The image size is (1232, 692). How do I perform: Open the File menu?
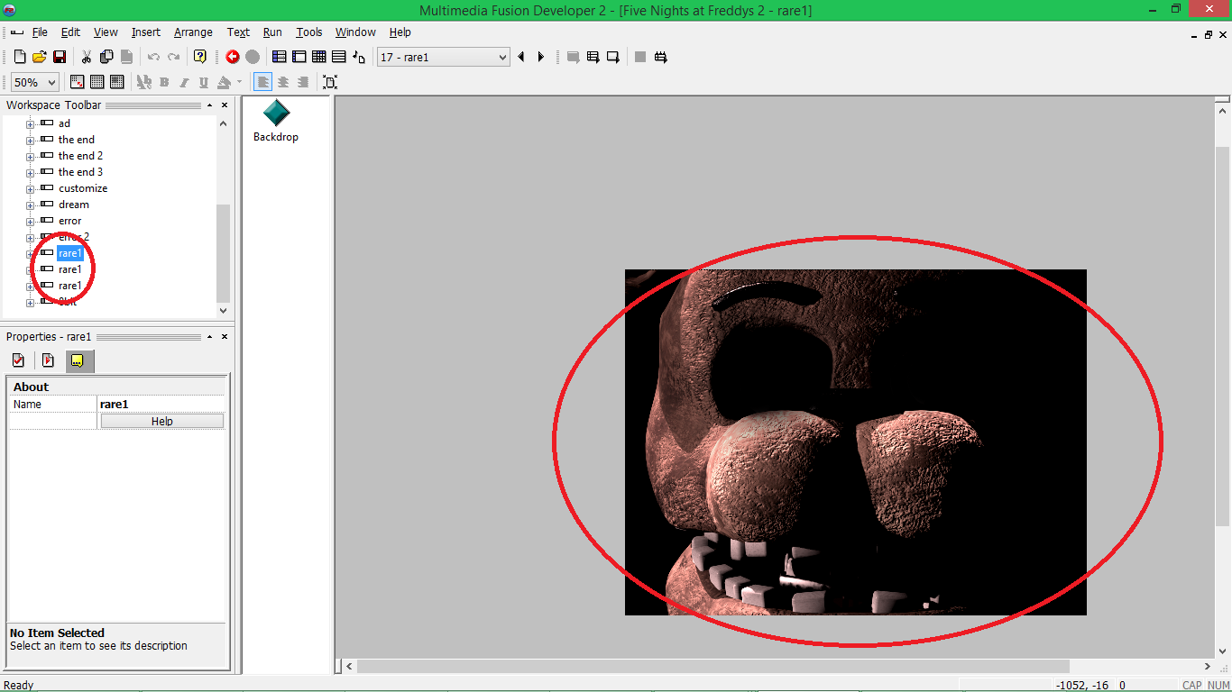[x=40, y=32]
